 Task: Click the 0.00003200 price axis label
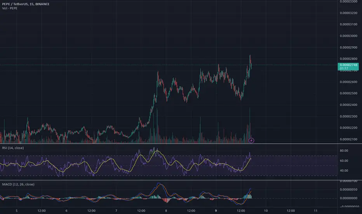coord(348,13)
